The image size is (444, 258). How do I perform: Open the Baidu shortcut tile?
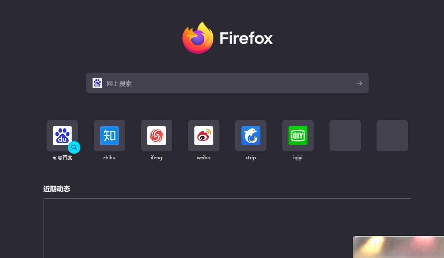point(62,136)
